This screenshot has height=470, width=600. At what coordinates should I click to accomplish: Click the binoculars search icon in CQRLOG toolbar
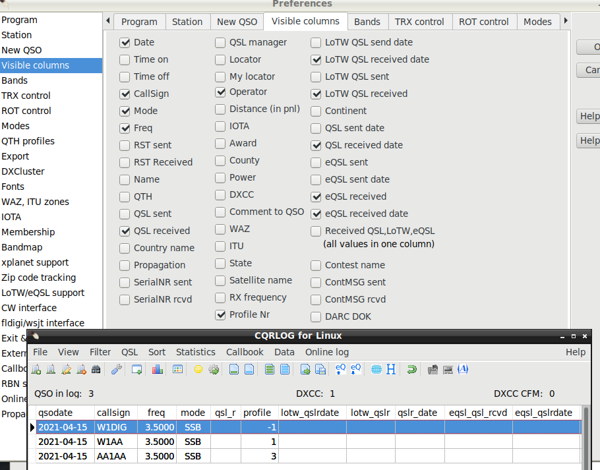[96, 369]
